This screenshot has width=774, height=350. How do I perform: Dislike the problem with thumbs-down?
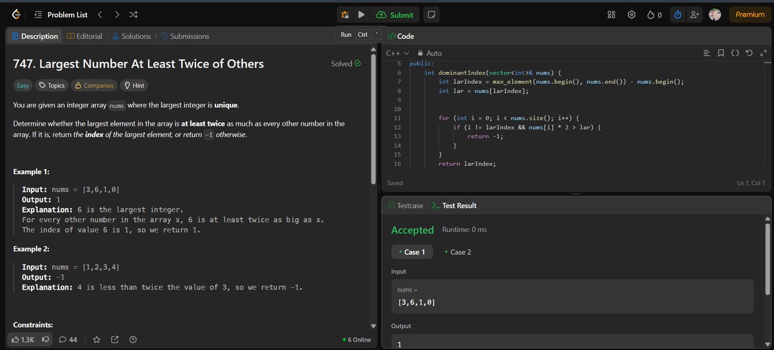pyautogui.click(x=45, y=339)
